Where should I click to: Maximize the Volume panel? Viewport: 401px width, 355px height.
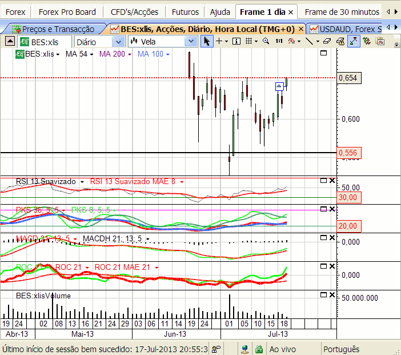coord(323,295)
